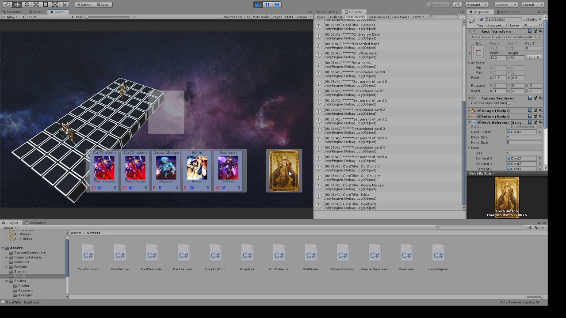The height and width of the screenshot is (318, 566).
Task: Pick an object for Deck Element 0
Action: point(540,159)
